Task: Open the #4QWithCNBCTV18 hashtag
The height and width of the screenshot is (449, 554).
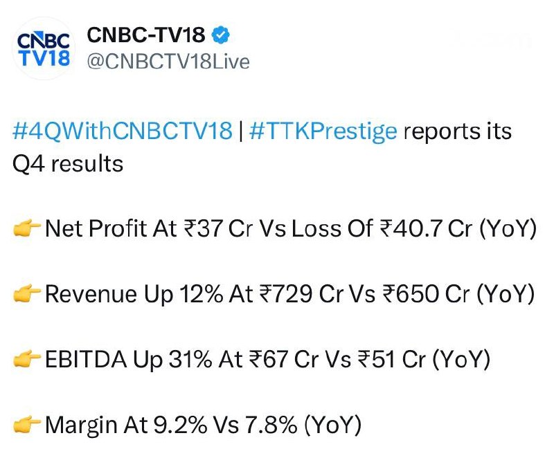Action: [123, 131]
